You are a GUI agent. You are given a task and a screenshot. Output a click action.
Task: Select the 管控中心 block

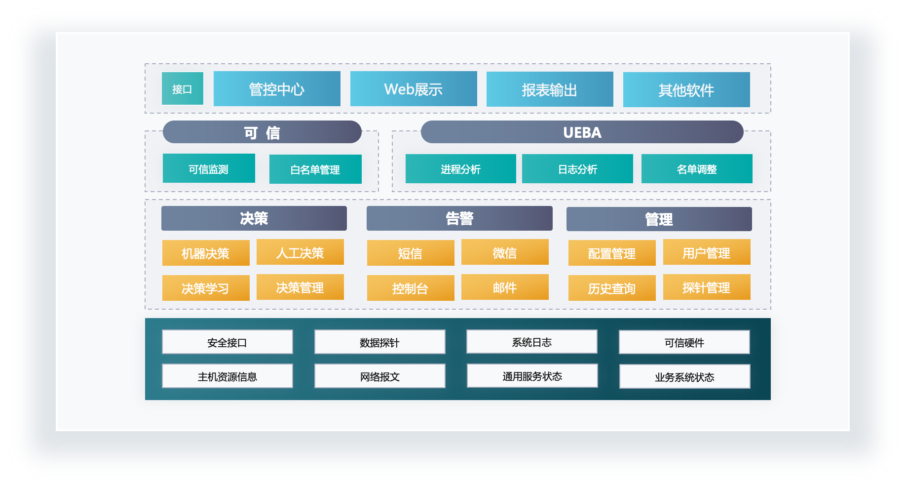point(277,89)
